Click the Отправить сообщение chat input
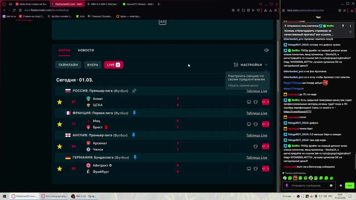Image resolution: width=356 pixels, height=200 pixels. (309, 186)
